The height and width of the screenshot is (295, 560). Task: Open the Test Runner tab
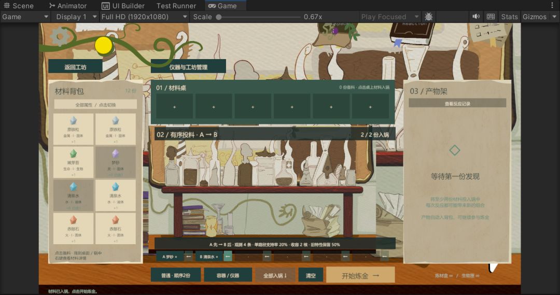[x=176, y=6]
